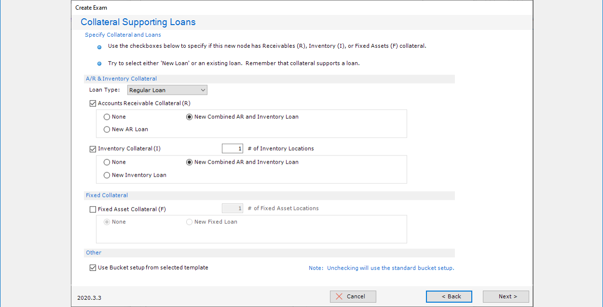
Task: Choose New Combined AR and Inventory Loan for receivables
Action: pos(190,117)
